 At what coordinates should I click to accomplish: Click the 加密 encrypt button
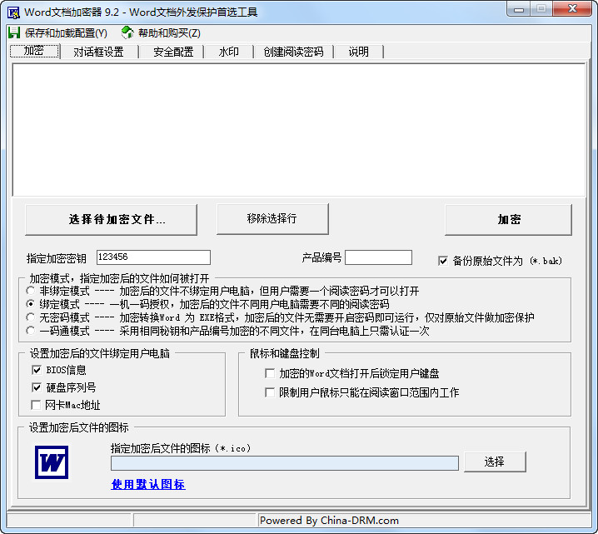(508, 219)
